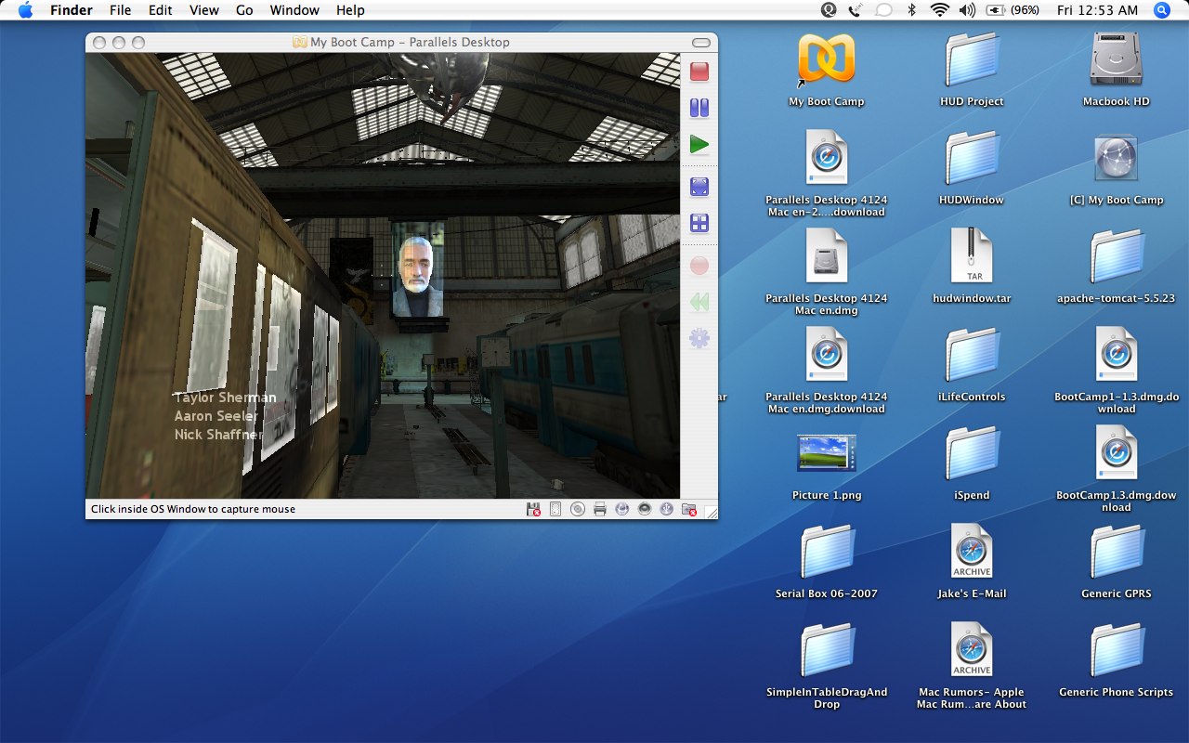Open the Apple menu
Viewport: 1189px width, 743px height.
[x=25, y=10]
